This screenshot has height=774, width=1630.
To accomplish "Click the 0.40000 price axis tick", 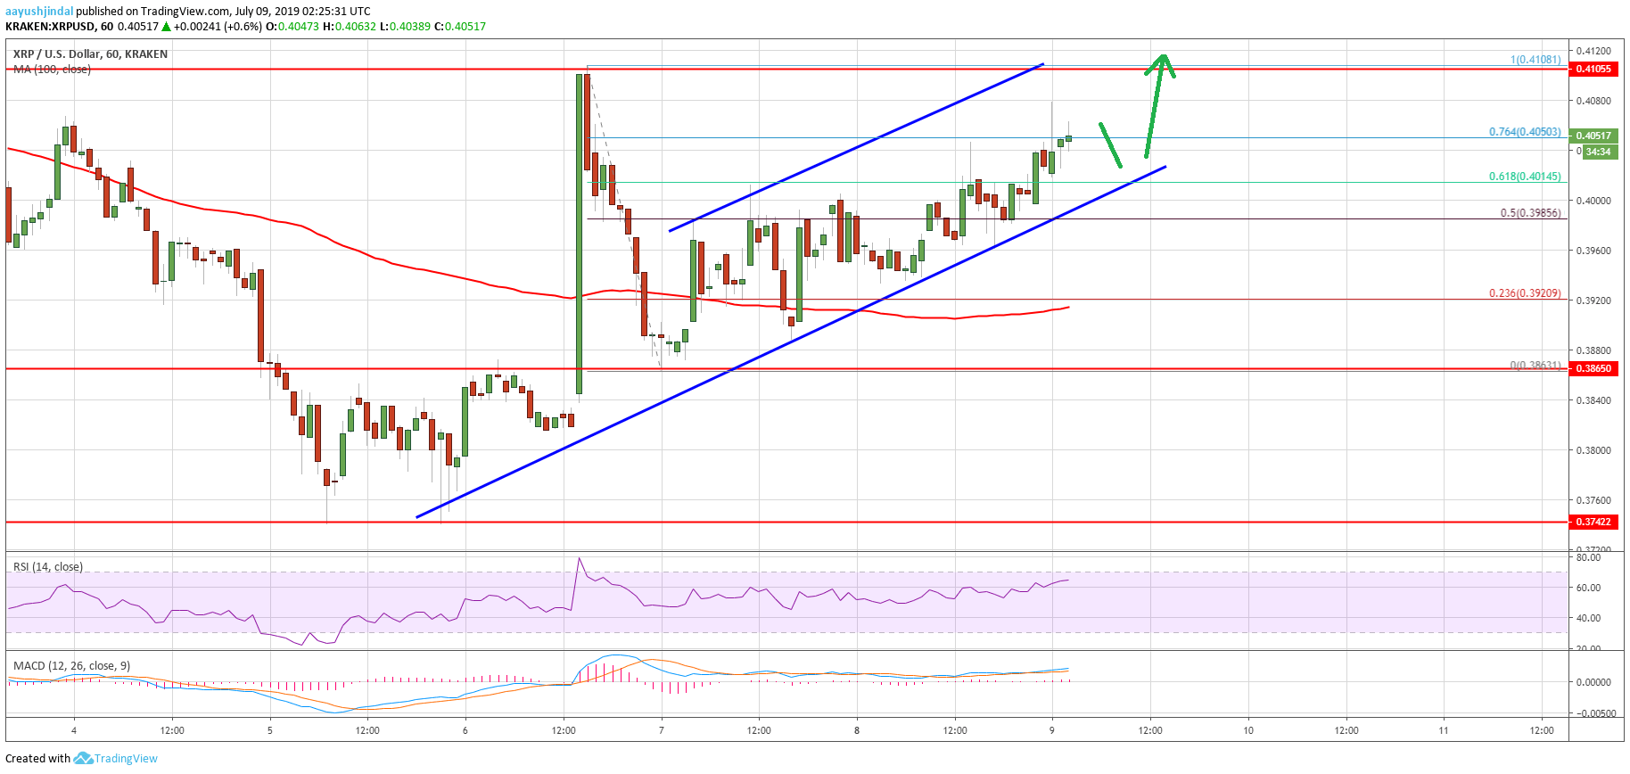I will (x=1593, y=201).
